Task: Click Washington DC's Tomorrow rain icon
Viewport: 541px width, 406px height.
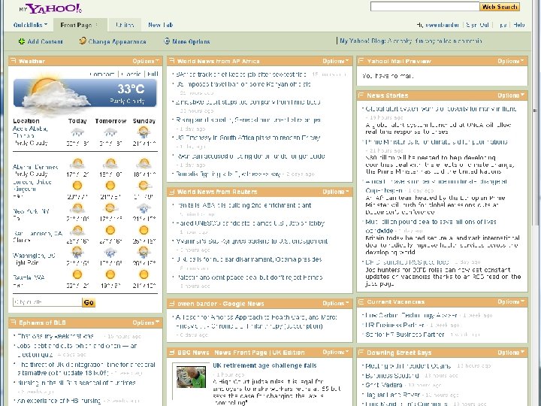Action: click(x=110, y=253)
